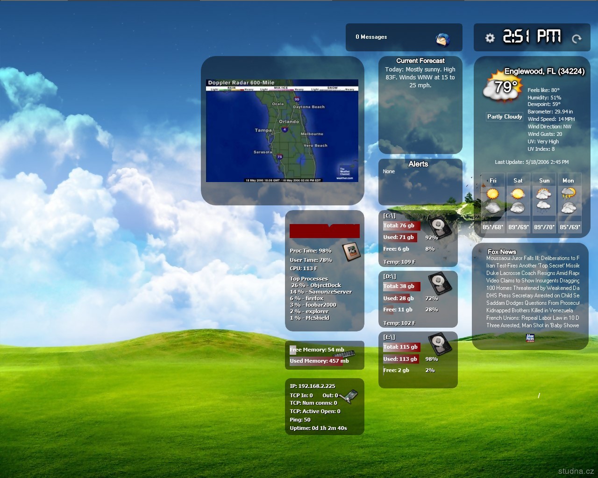The width and height of the screenshot is (598, 478).
Task: Click the Doppler Radar 600-Mile map
Action: pos(282,131)
